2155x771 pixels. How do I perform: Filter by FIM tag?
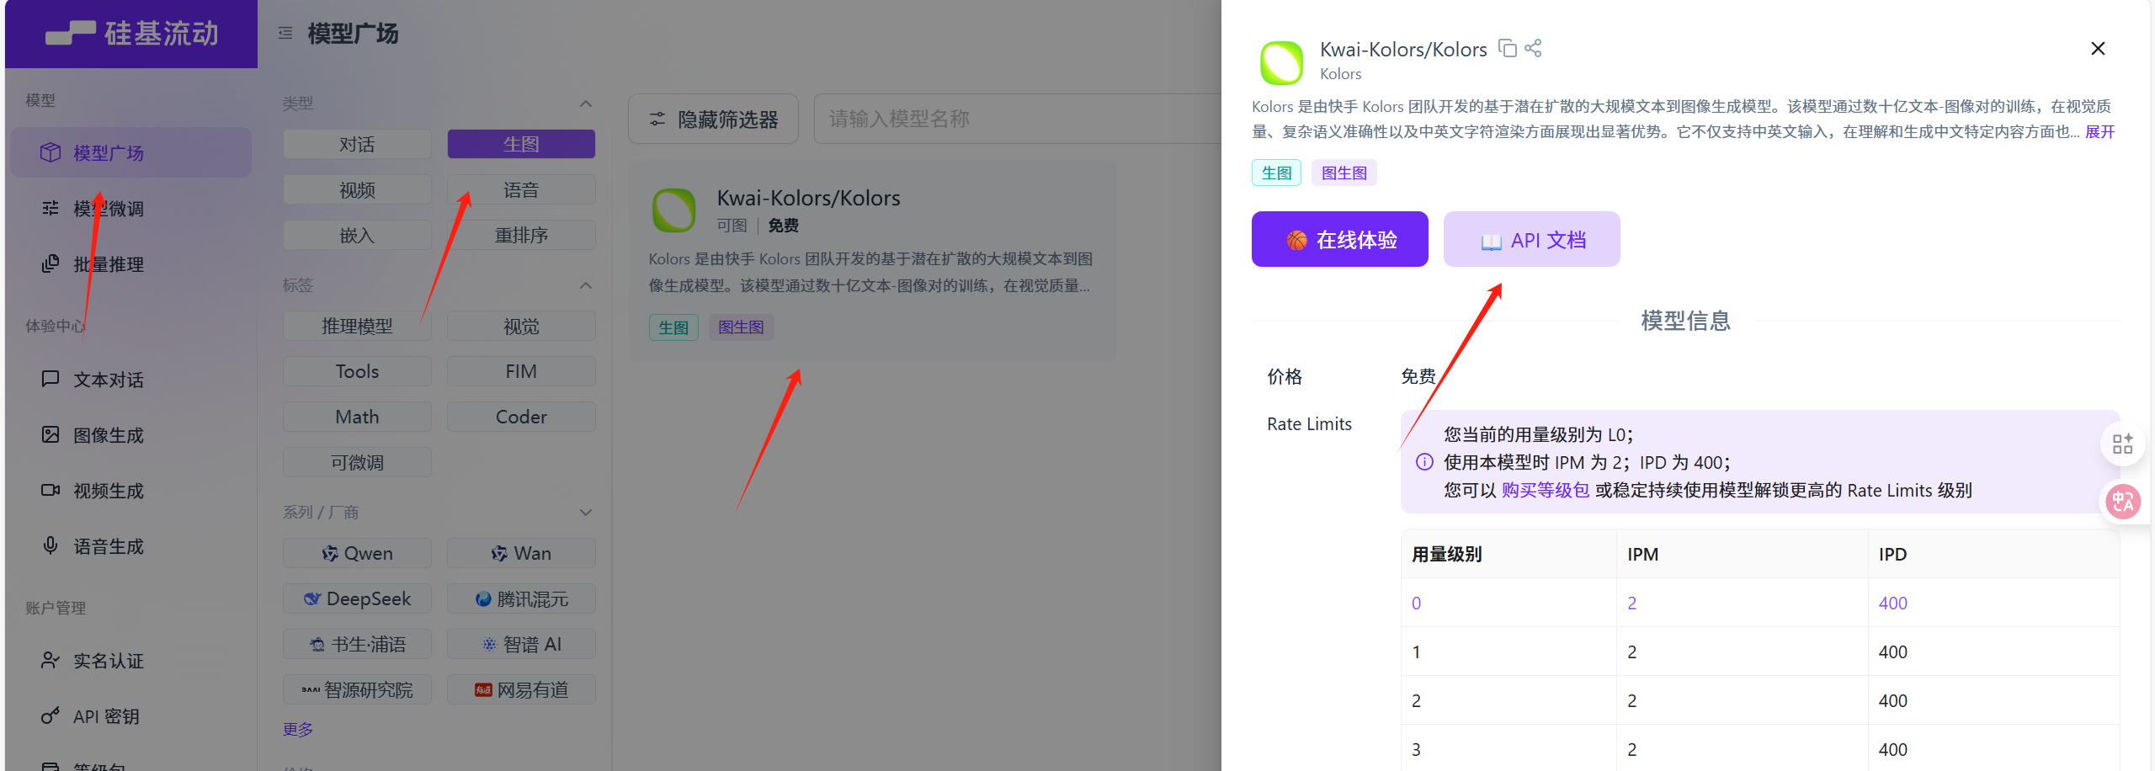click(521, 371)
